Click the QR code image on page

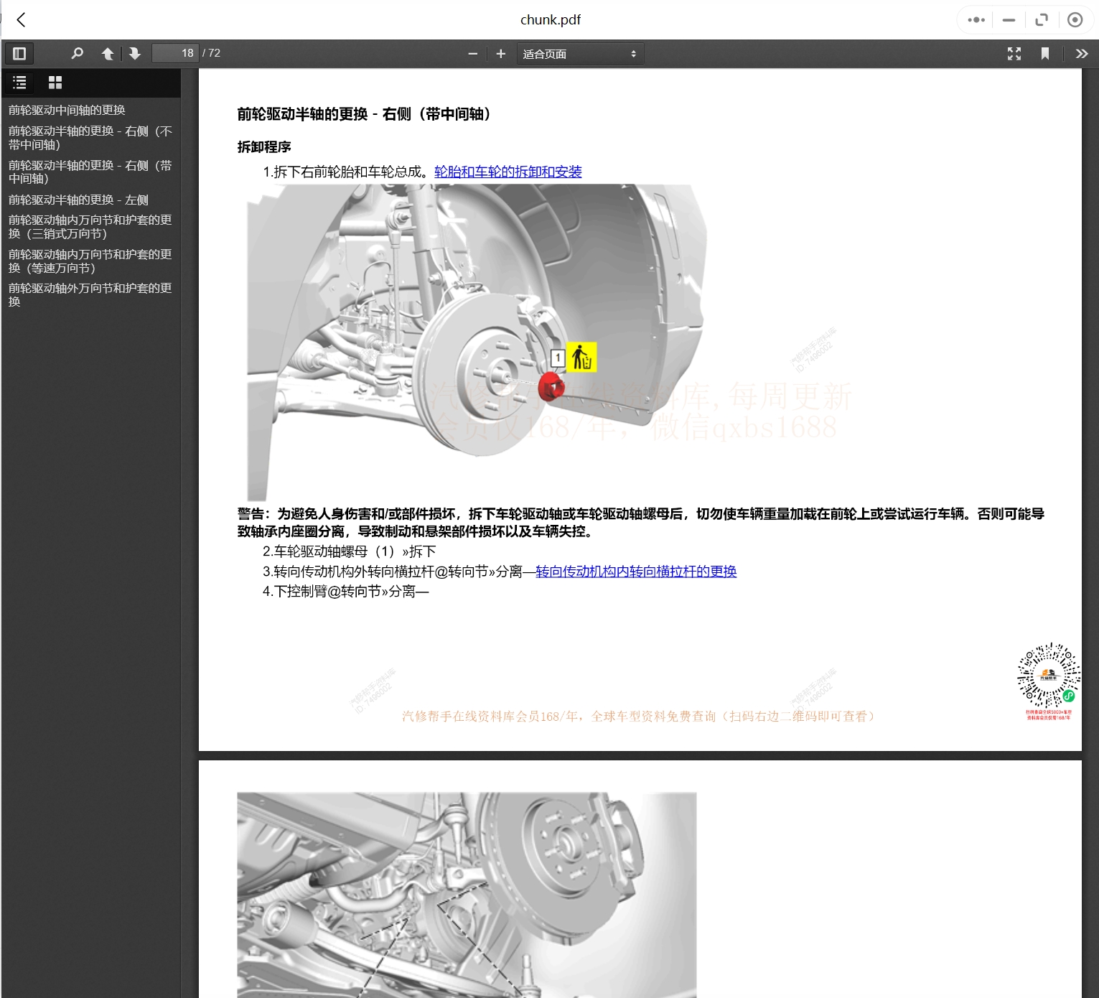(x=1048, y=676)
